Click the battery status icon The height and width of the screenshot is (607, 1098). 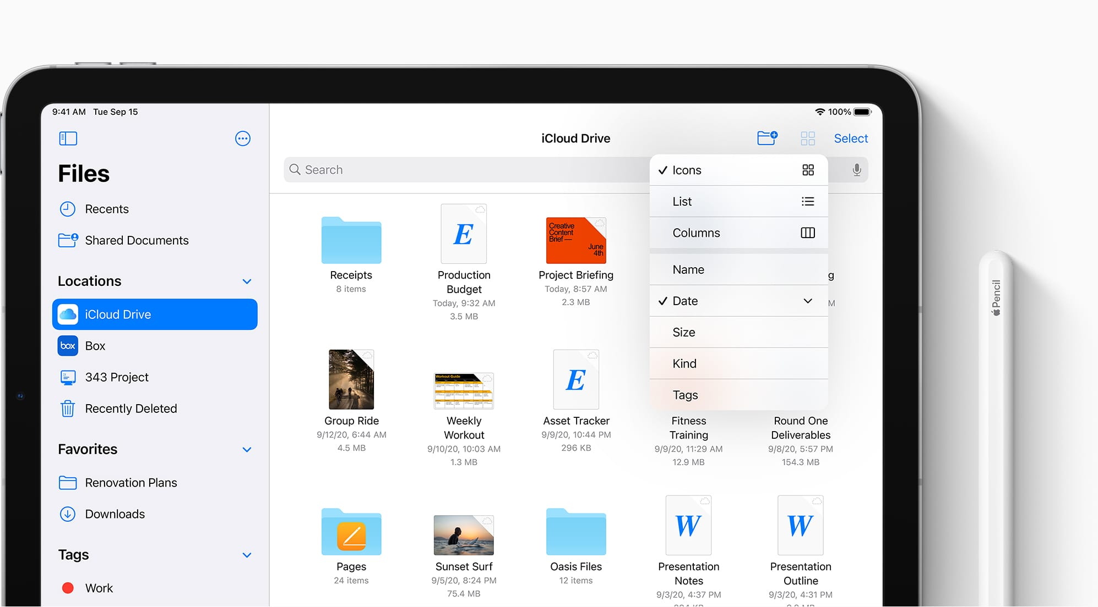(862, 112)
